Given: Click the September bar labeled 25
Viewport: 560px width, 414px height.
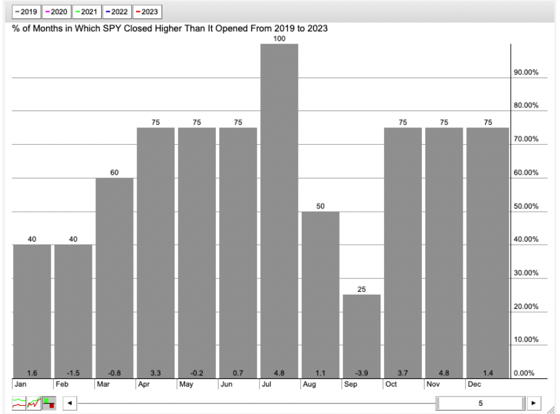Looking at the screenshot, I should point(361,336).
